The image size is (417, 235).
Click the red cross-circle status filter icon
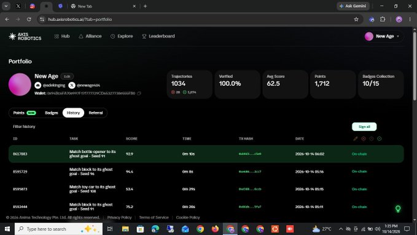pos(364,138)
